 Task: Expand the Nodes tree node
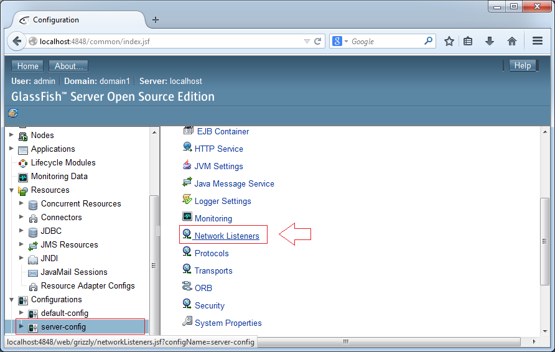click(11, 135)
